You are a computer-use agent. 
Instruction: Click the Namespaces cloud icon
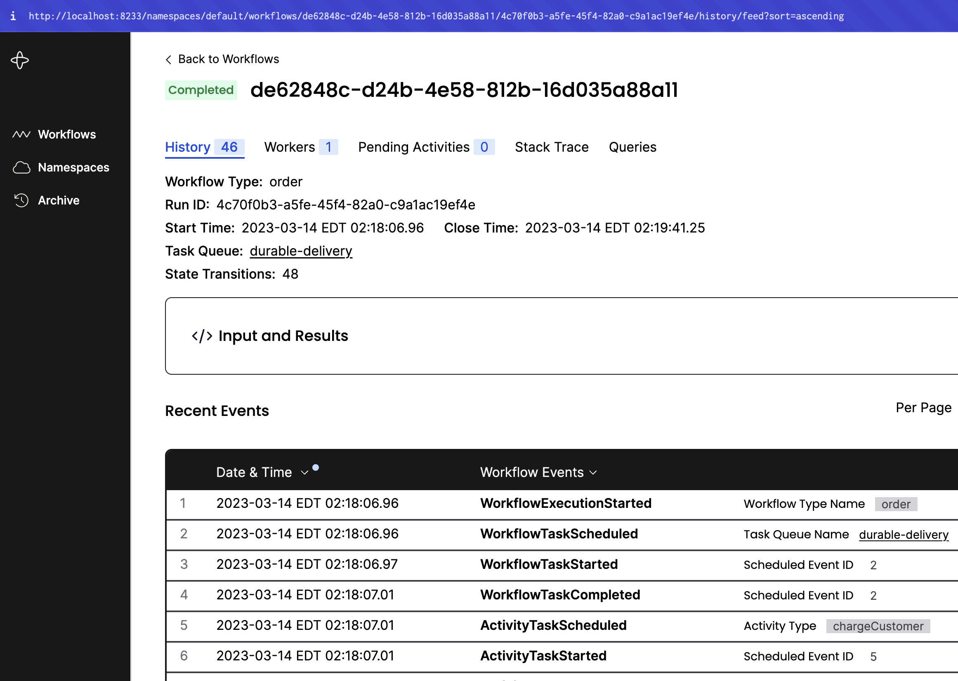(x=21, y=167)
